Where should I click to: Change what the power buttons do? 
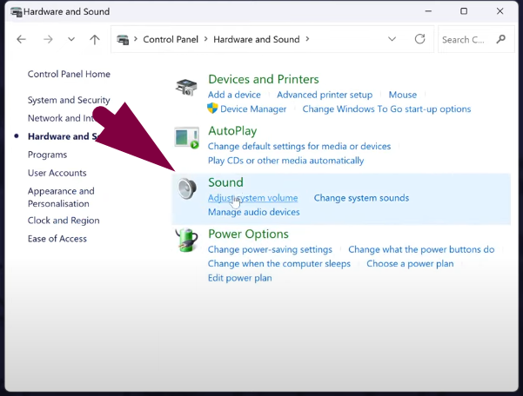pyautogui.click(x=421, y=249)
